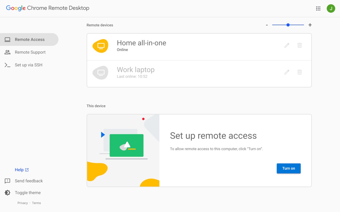This screenshot has width=340, height=212.
Task: Select the Remote Access sidebar icon
Action: point(7,39)
